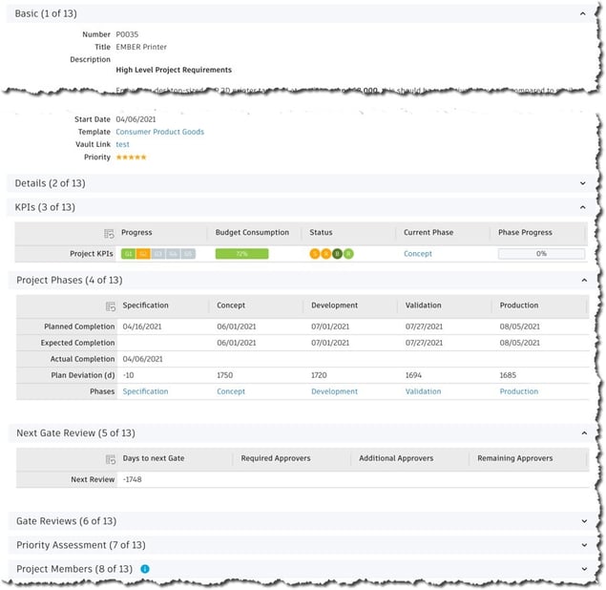The width and height of the screenshot is (606, 590).
Task: Click the Progress column header in KPIs
Action: click(x=136, y=233)
